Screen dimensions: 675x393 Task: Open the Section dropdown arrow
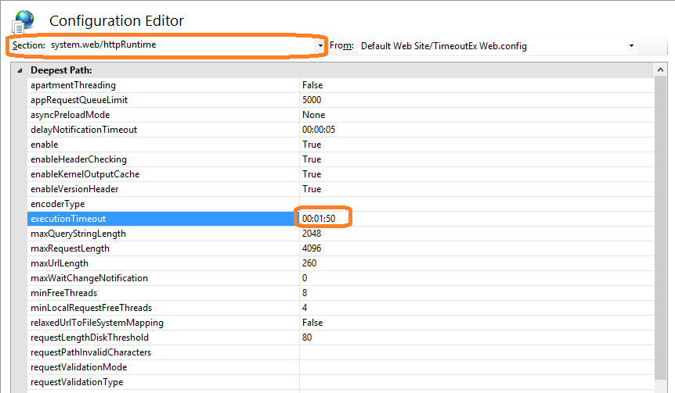(320, 46)
